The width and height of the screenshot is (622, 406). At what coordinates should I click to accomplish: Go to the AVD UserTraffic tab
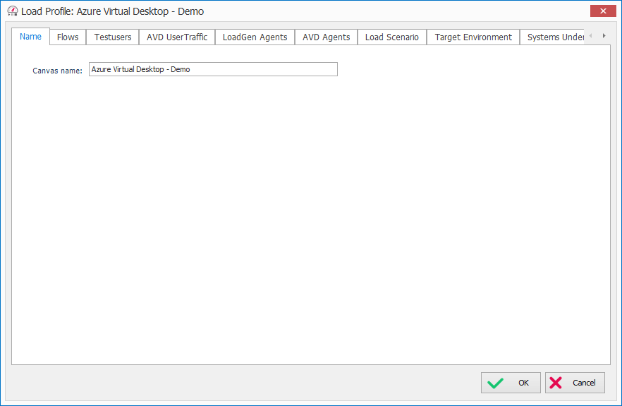177,37
